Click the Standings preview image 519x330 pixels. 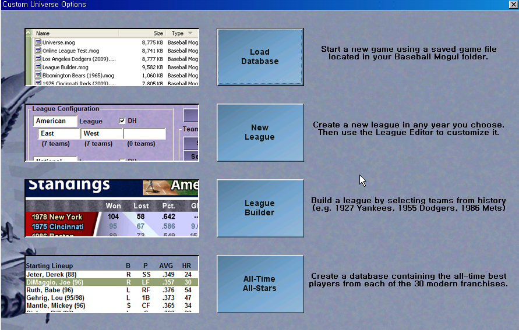tap(112, 208)
